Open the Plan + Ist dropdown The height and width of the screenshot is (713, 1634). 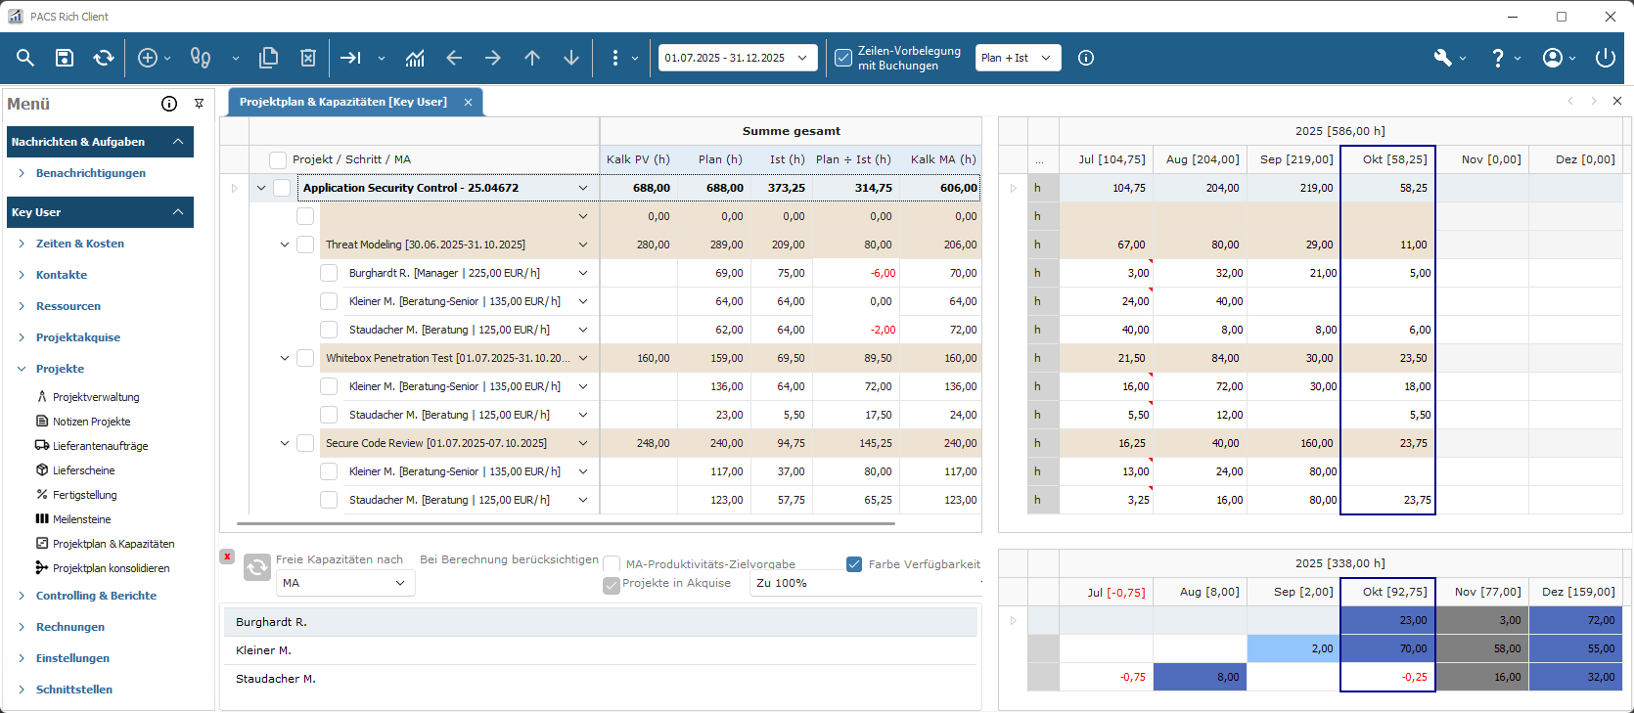coord(1018,58)
